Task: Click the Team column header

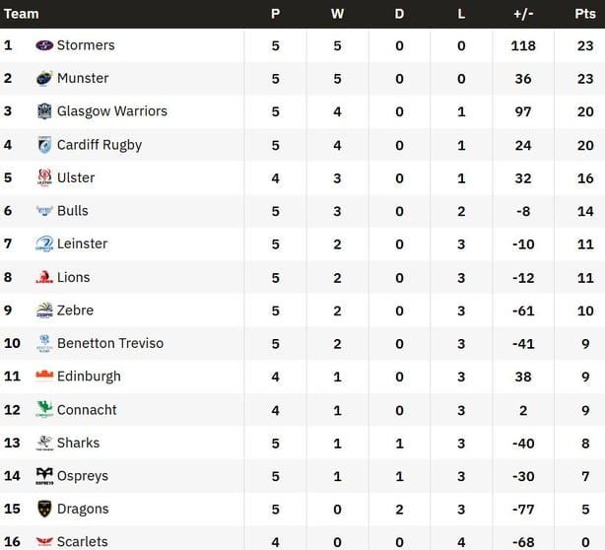Action: (22, 14)
